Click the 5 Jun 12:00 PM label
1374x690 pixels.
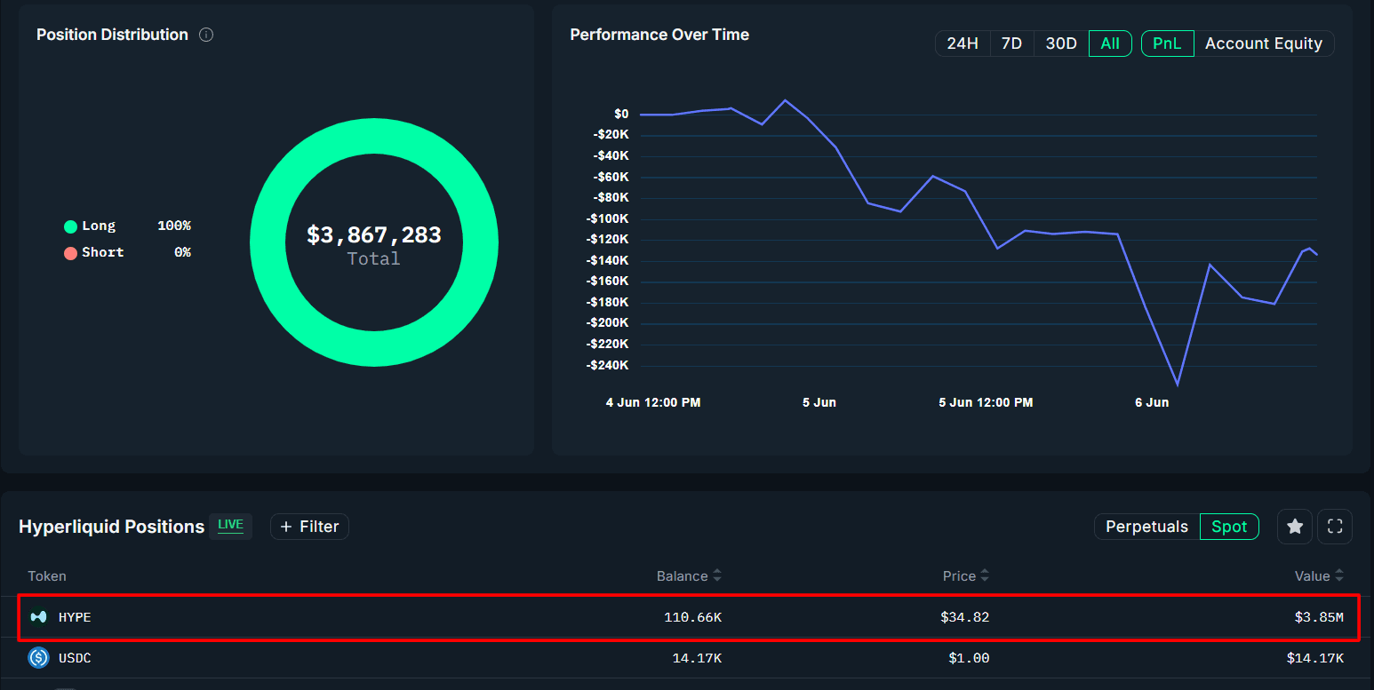986,402
